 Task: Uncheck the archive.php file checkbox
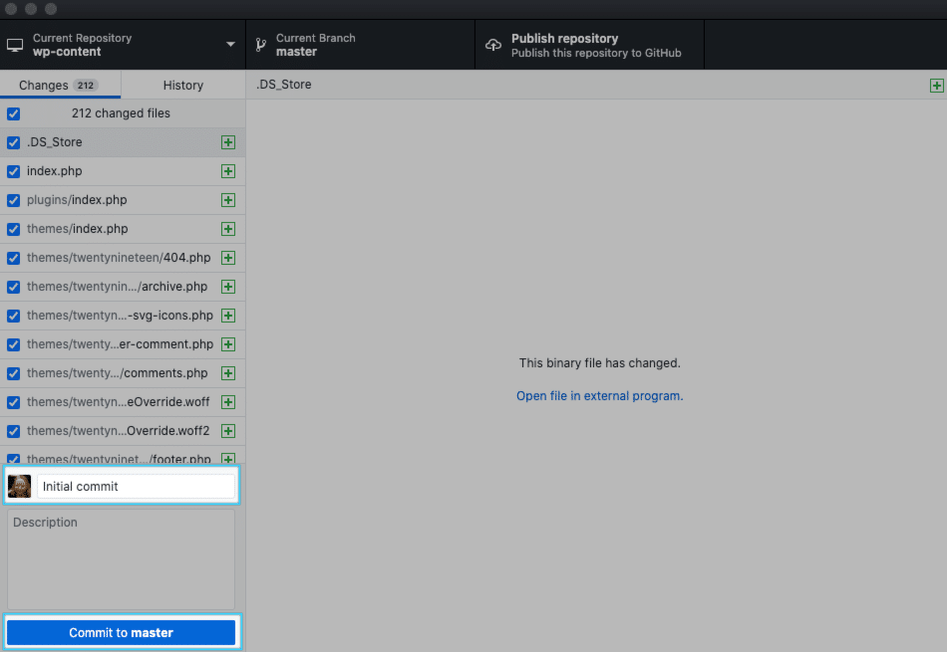13,287
